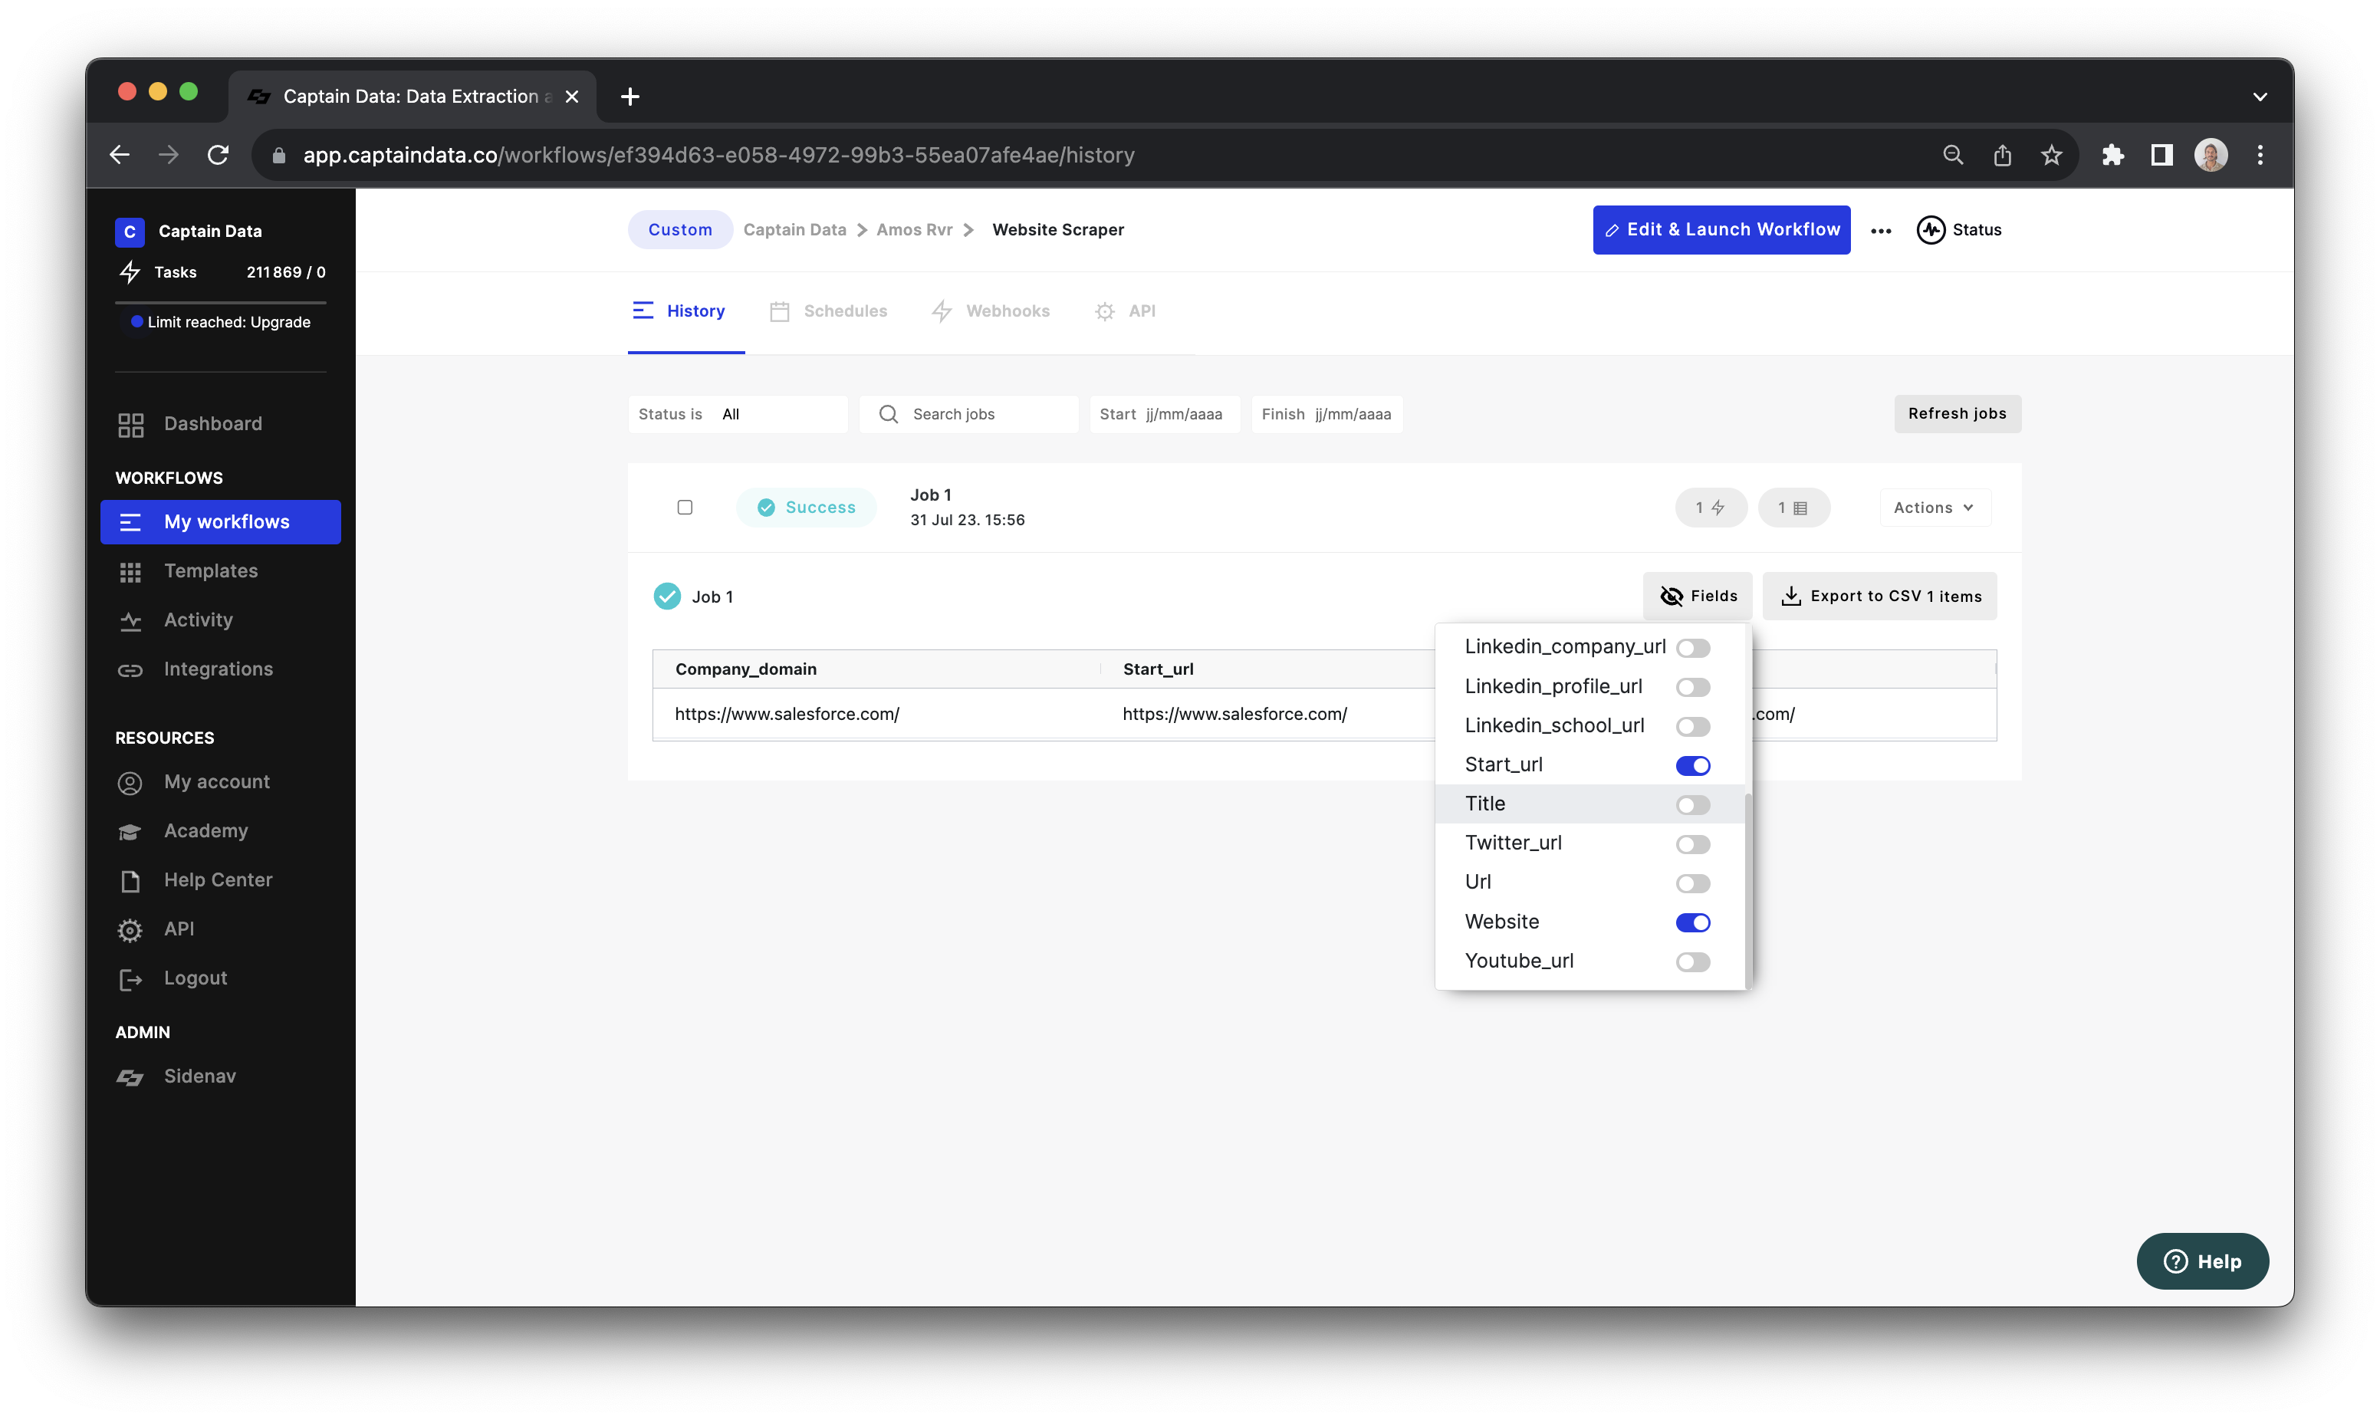Click the 1 tasks lightning badge
2380x1420 pixels.
1711,507
